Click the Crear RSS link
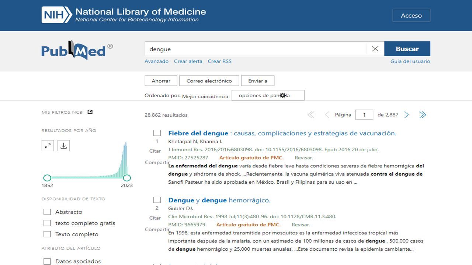 220,61
